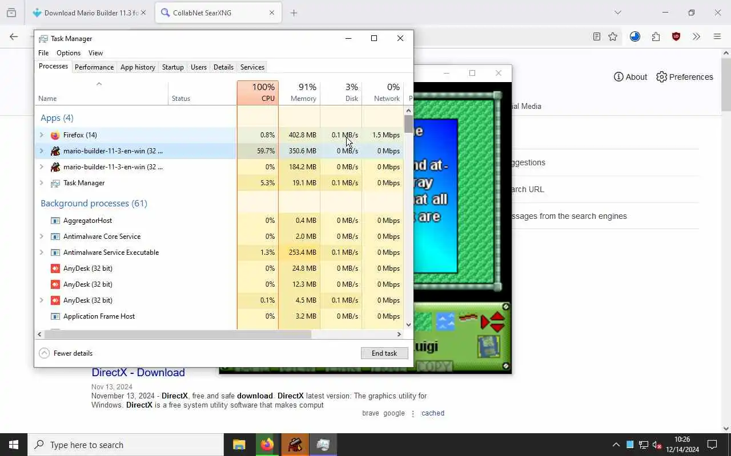731x456 pixels.
Task: Click the blue sky tile in Mario Builder
Action: [x=445, y=321]
